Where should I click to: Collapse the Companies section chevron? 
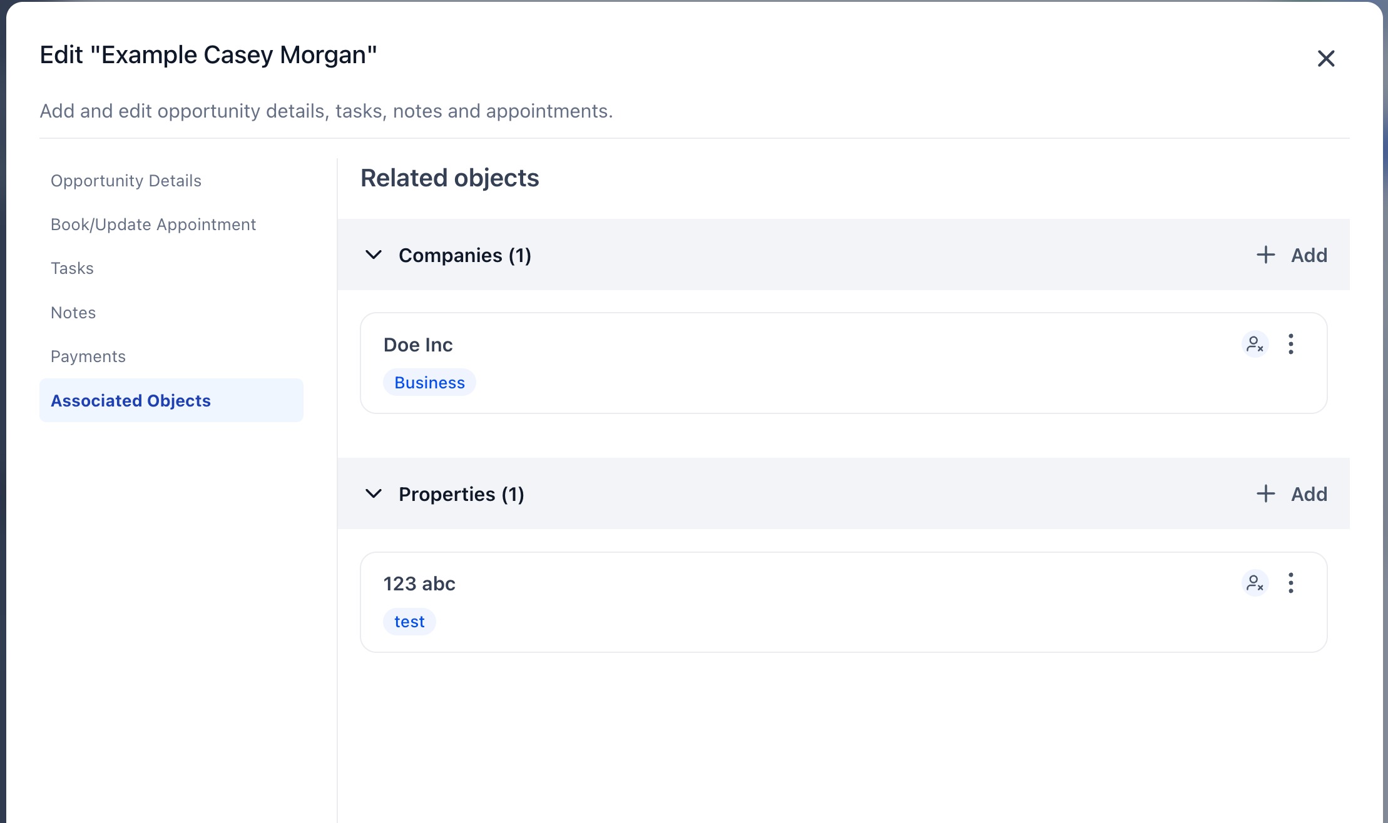click(374, 255)
